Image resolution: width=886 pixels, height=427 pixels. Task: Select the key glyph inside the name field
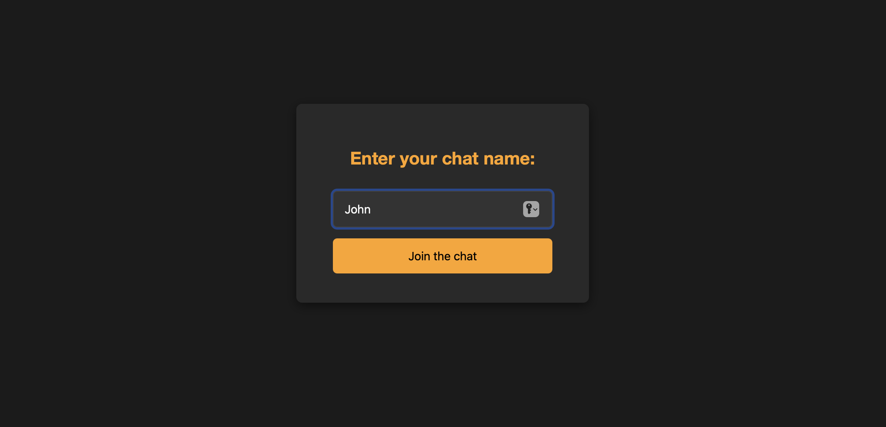click(529, 209)
